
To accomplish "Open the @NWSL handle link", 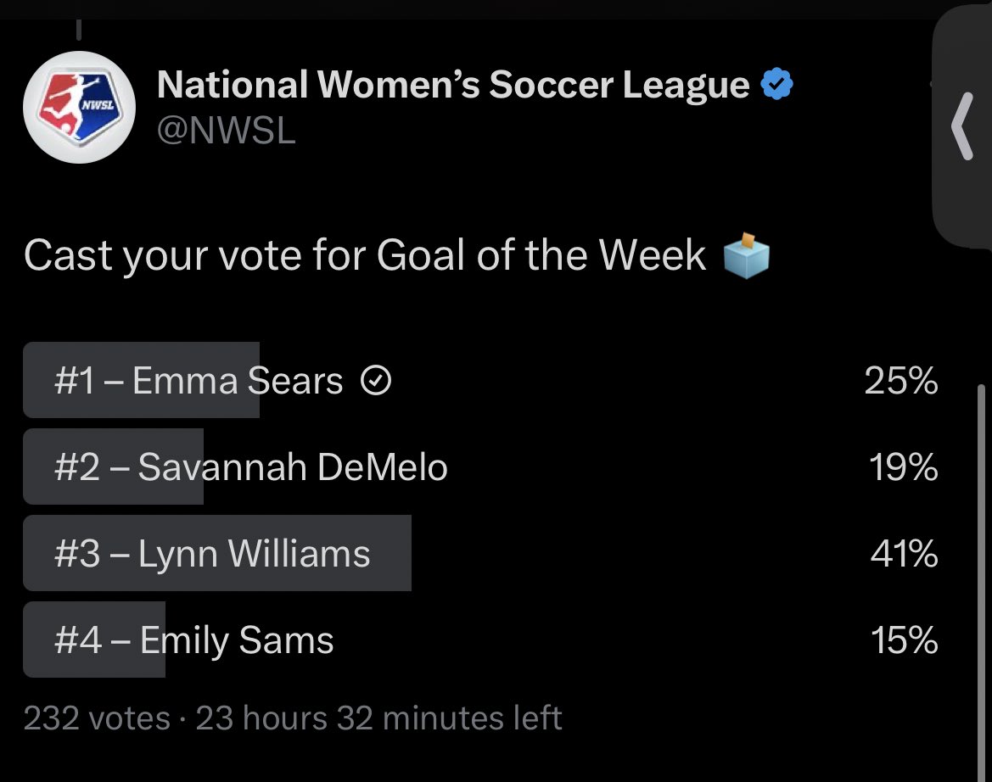I will pos(227,131).
